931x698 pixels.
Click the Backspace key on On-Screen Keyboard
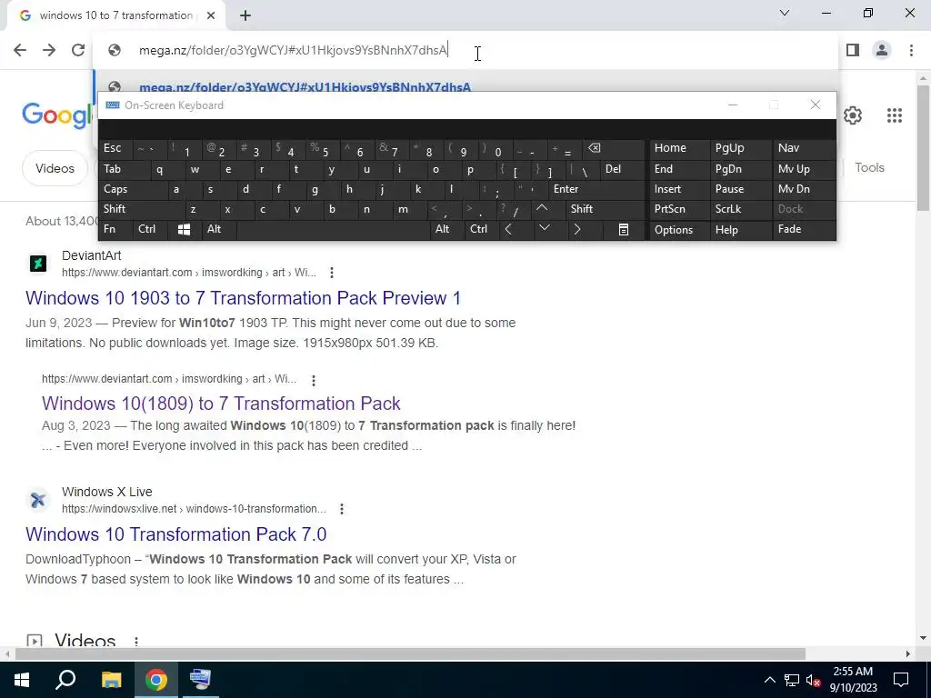(x=614, y=148)
